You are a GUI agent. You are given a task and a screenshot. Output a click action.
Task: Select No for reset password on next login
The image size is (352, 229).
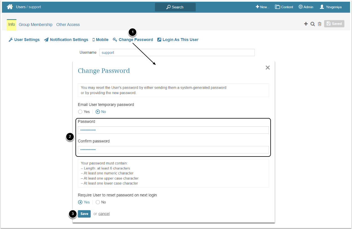[x=98, y=202]
